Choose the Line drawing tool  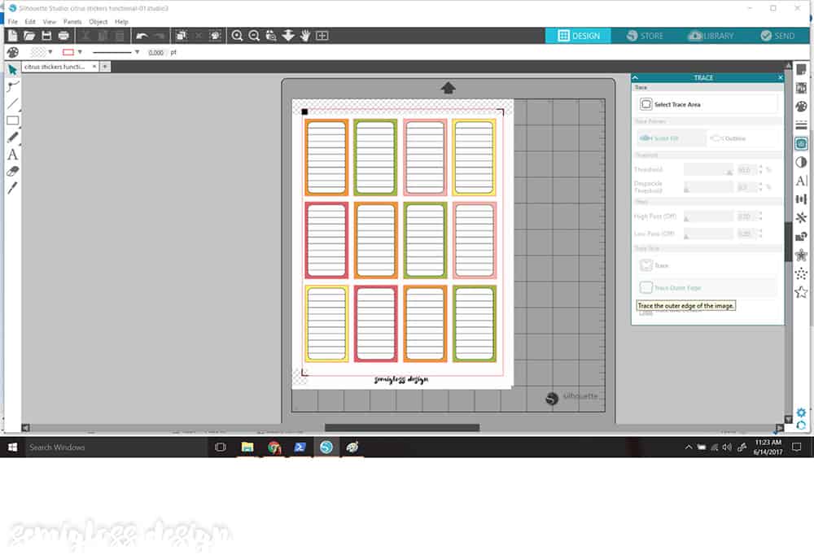(x=12, y=103)
